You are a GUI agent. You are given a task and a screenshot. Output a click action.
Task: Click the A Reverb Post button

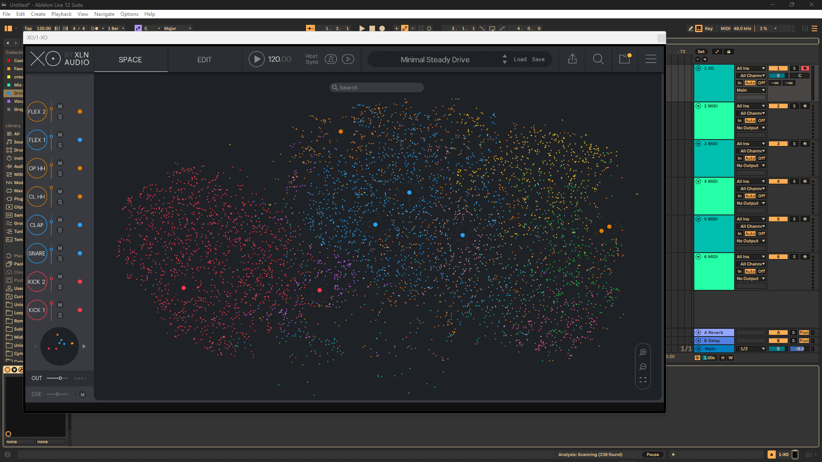click(x=804, y=333)
